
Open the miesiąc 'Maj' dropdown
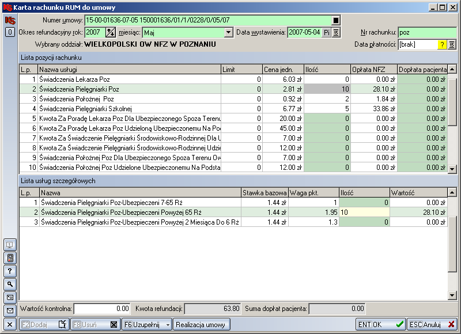tap(228, 32)
